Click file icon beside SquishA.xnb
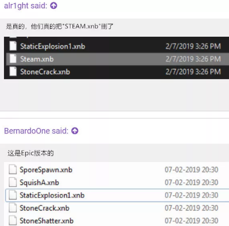The width and height of the screenshot is (229, 226). click(x=13, y=182)
